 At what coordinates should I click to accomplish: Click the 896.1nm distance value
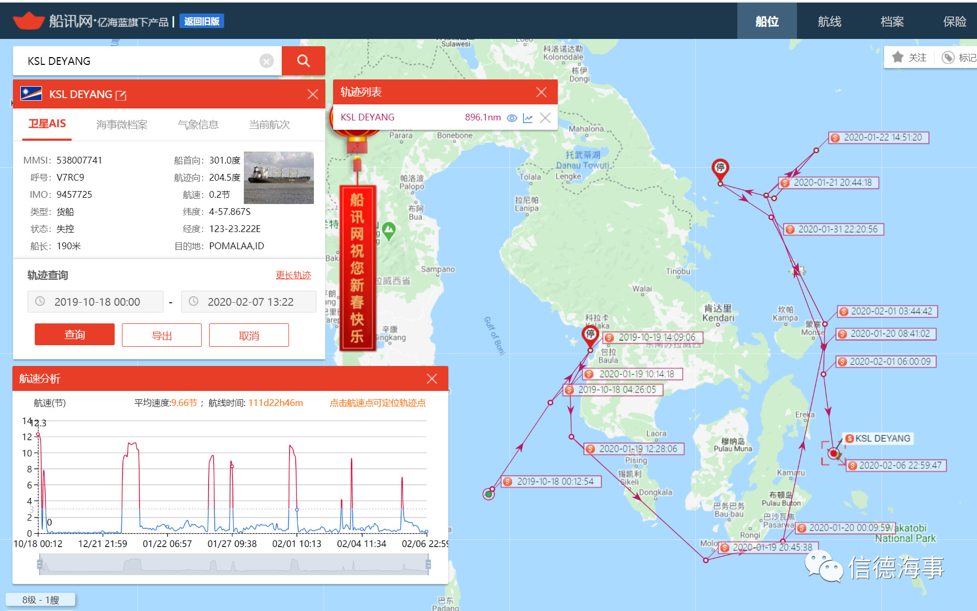click(483, 117)
